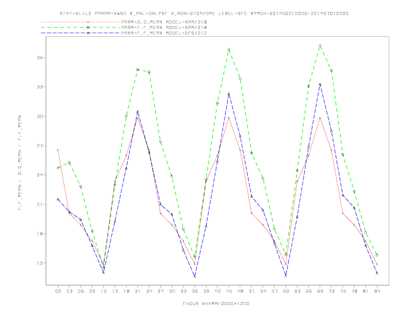Click red observed plus marker at hour 00
This screenshot has width=411, height=317.
(x=58, y=150)
